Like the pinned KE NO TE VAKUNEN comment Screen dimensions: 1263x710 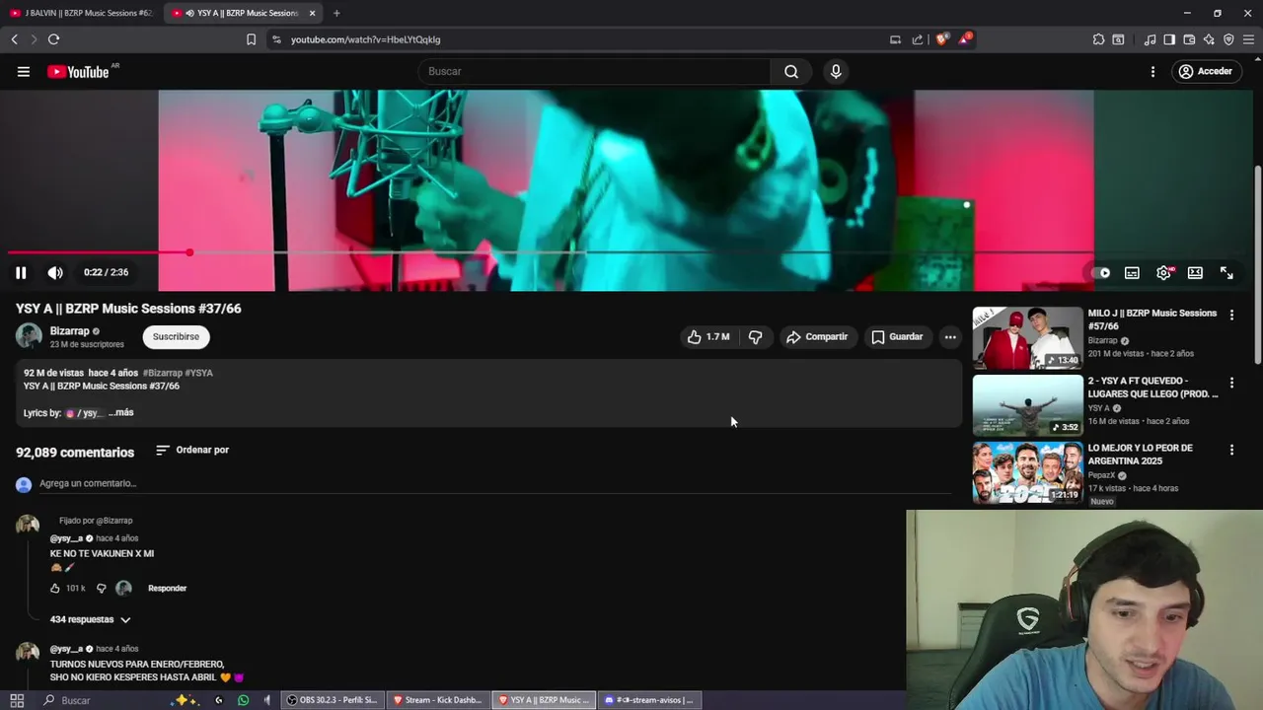click(55, 588)
